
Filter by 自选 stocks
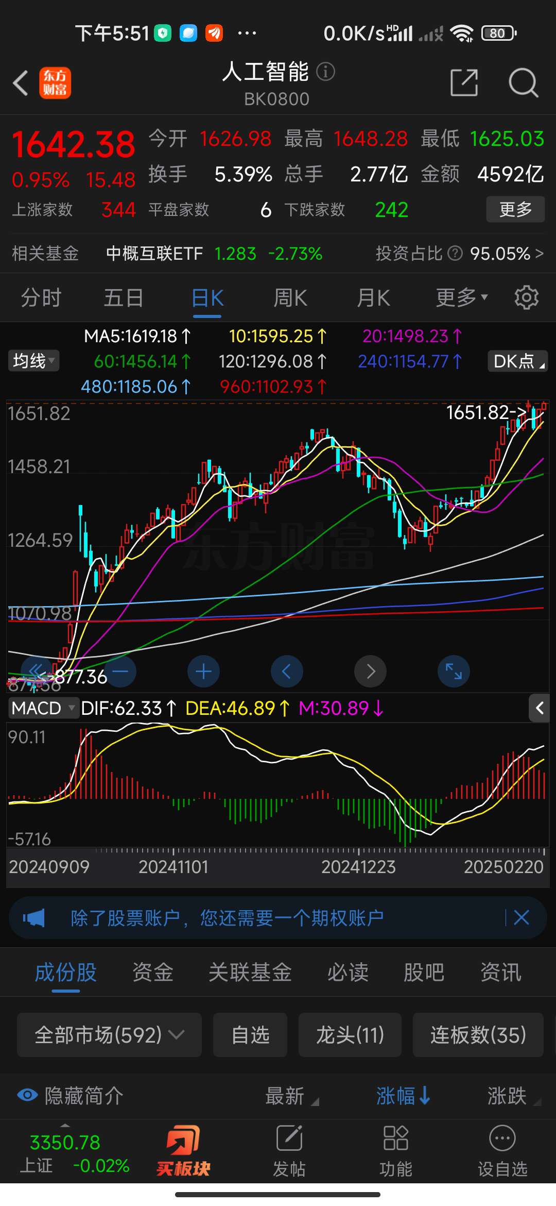point(250,1035)
